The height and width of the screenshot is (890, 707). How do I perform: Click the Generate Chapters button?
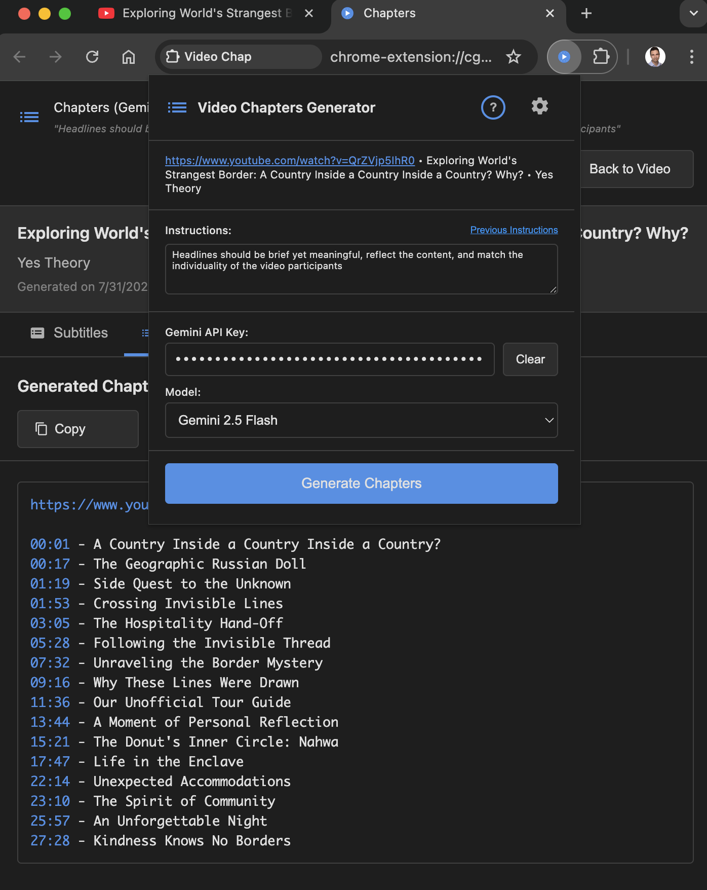(x=362, y=484)
